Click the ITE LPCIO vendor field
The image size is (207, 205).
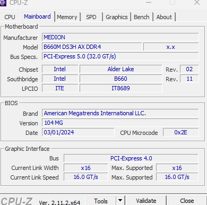coord(60,88)
